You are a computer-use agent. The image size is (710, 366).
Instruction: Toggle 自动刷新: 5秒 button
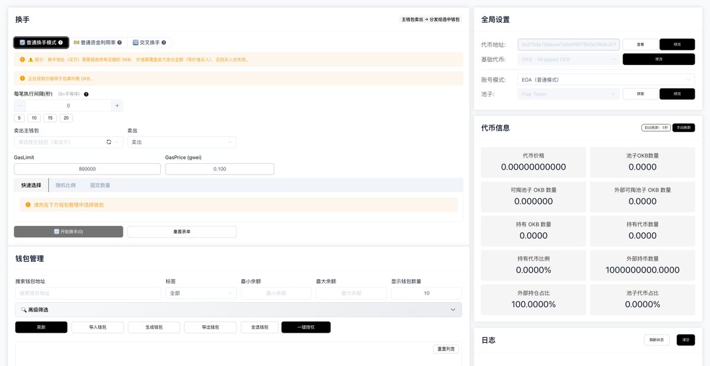click(656, 128)
